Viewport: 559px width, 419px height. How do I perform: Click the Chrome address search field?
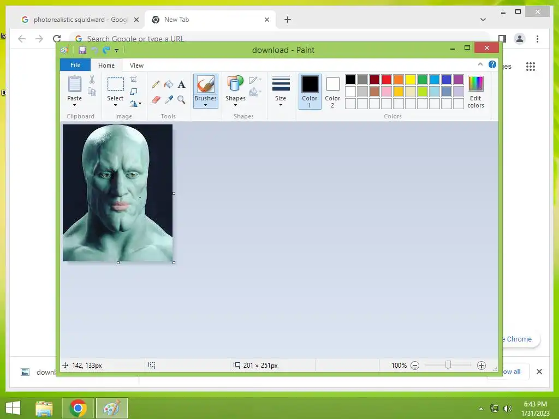[280, 39]
